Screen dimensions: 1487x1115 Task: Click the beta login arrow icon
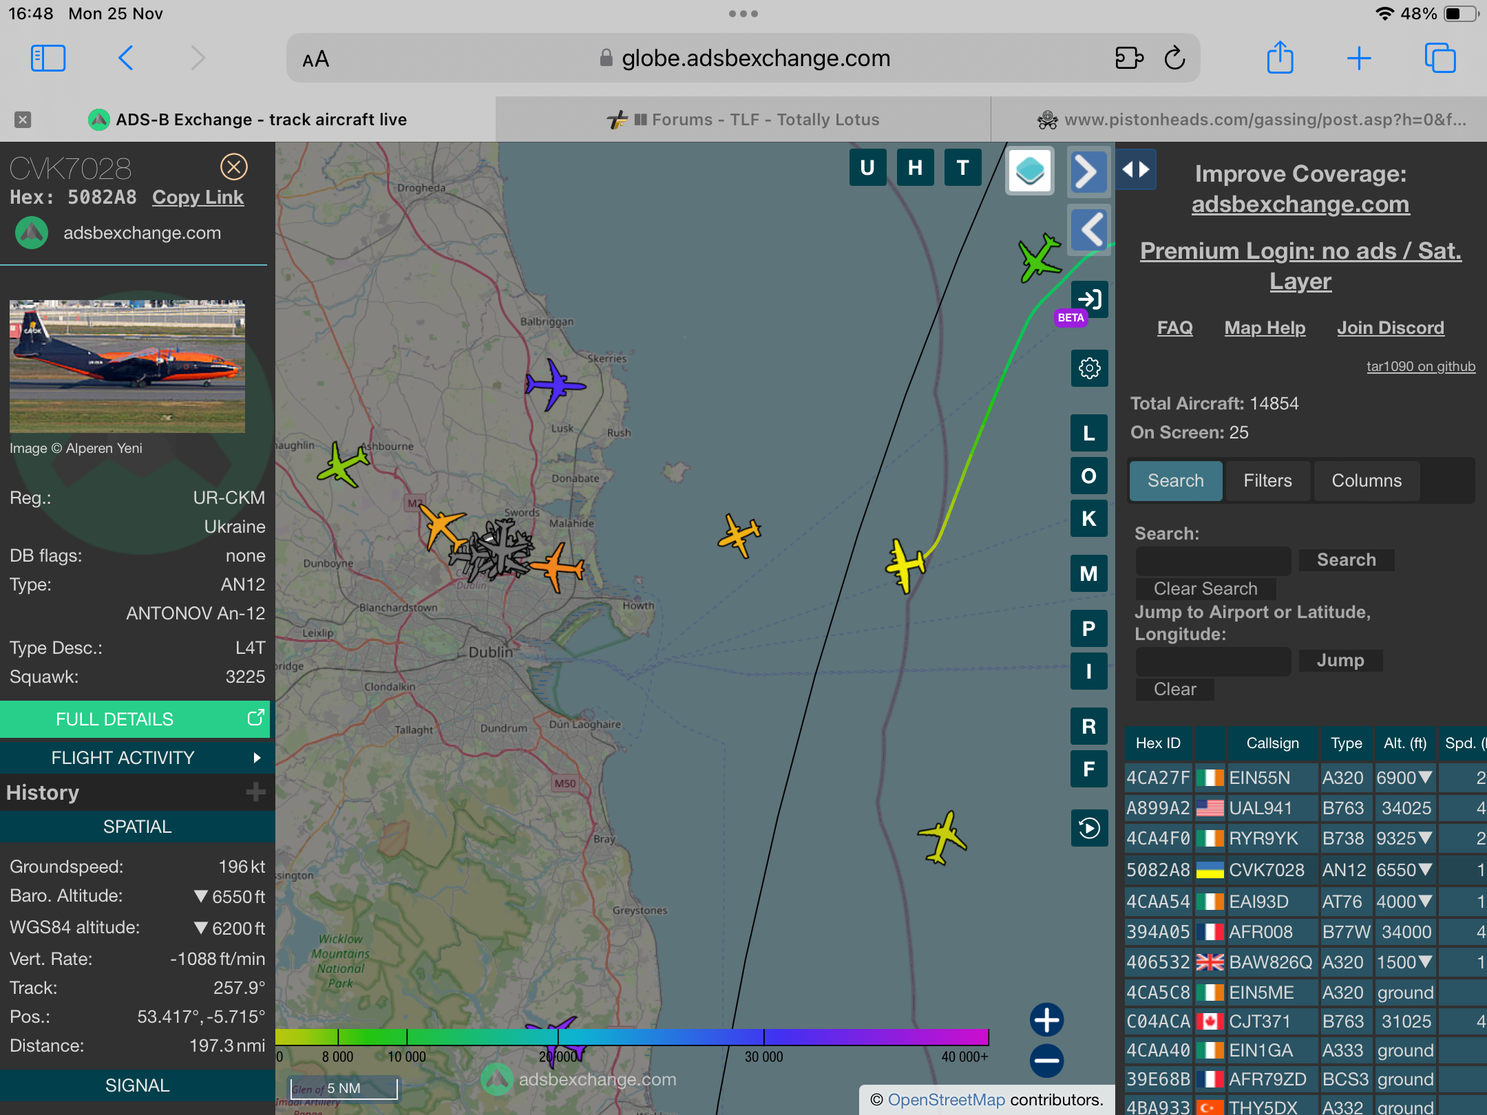pyautogui.click(x=1090, y=299)
